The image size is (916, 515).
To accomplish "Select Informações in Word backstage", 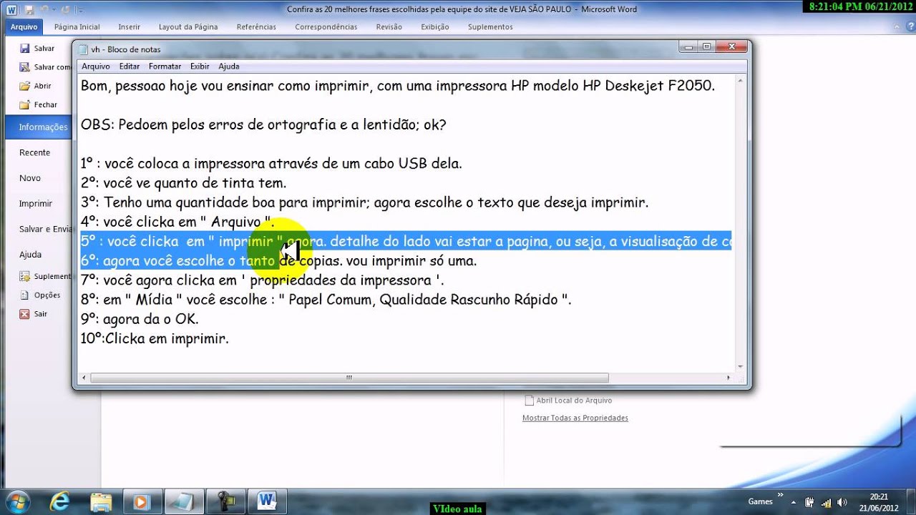I will [x=37, y=127].
